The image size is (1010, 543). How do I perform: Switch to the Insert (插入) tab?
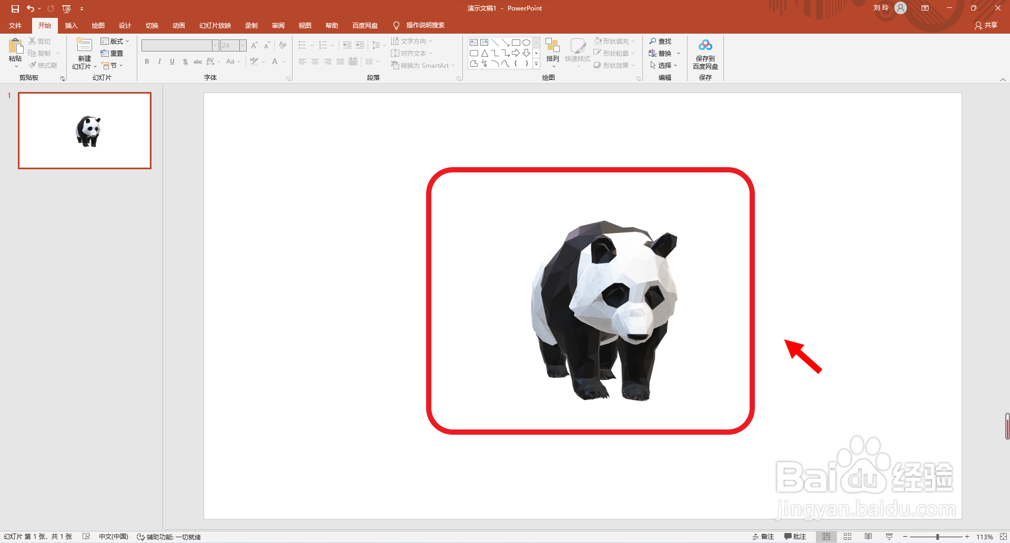(x=71, y=26)
